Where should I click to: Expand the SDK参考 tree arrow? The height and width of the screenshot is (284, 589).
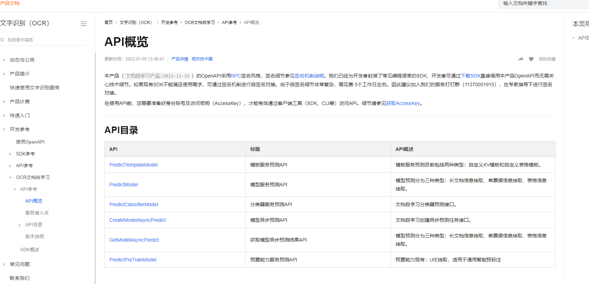coord(10,154)
